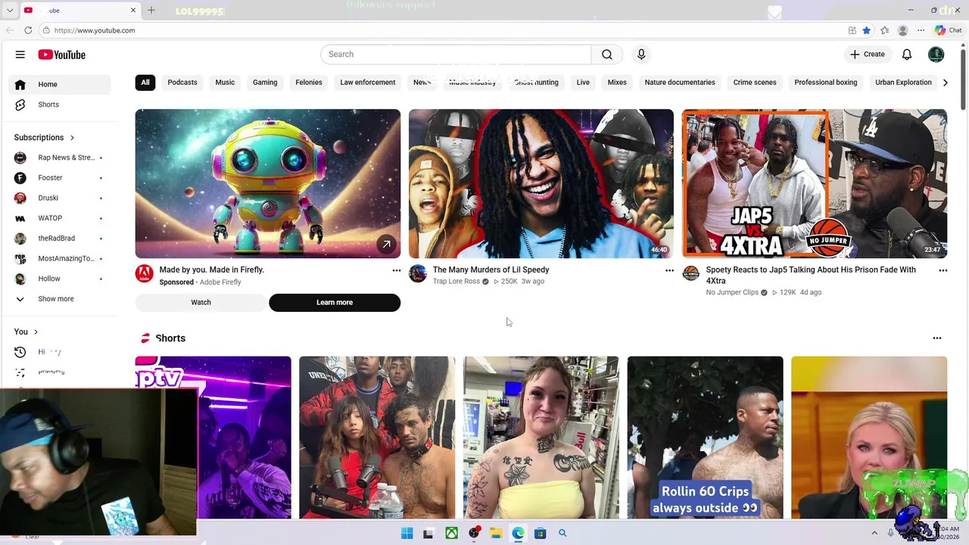Screen dimensions: 969x545
Task: Click Trap Lore Ross channel avatar
Action: [418, 274]
